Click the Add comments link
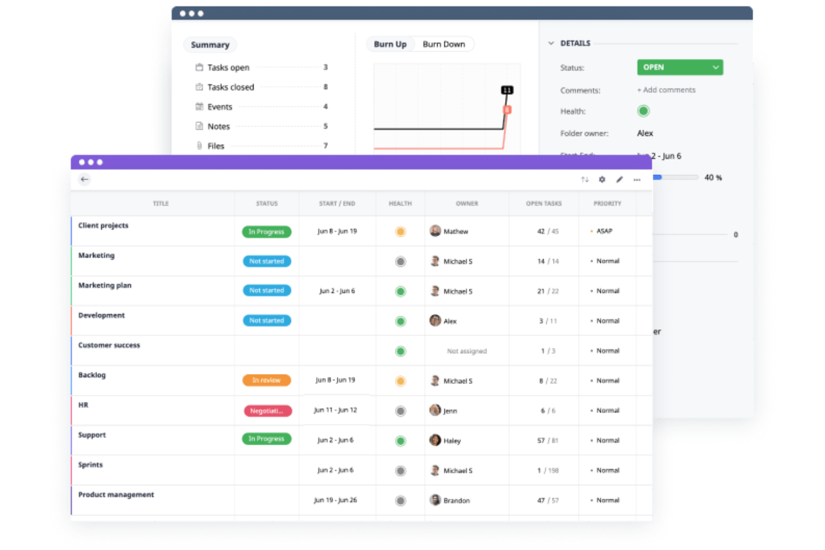 coord(666,90)
